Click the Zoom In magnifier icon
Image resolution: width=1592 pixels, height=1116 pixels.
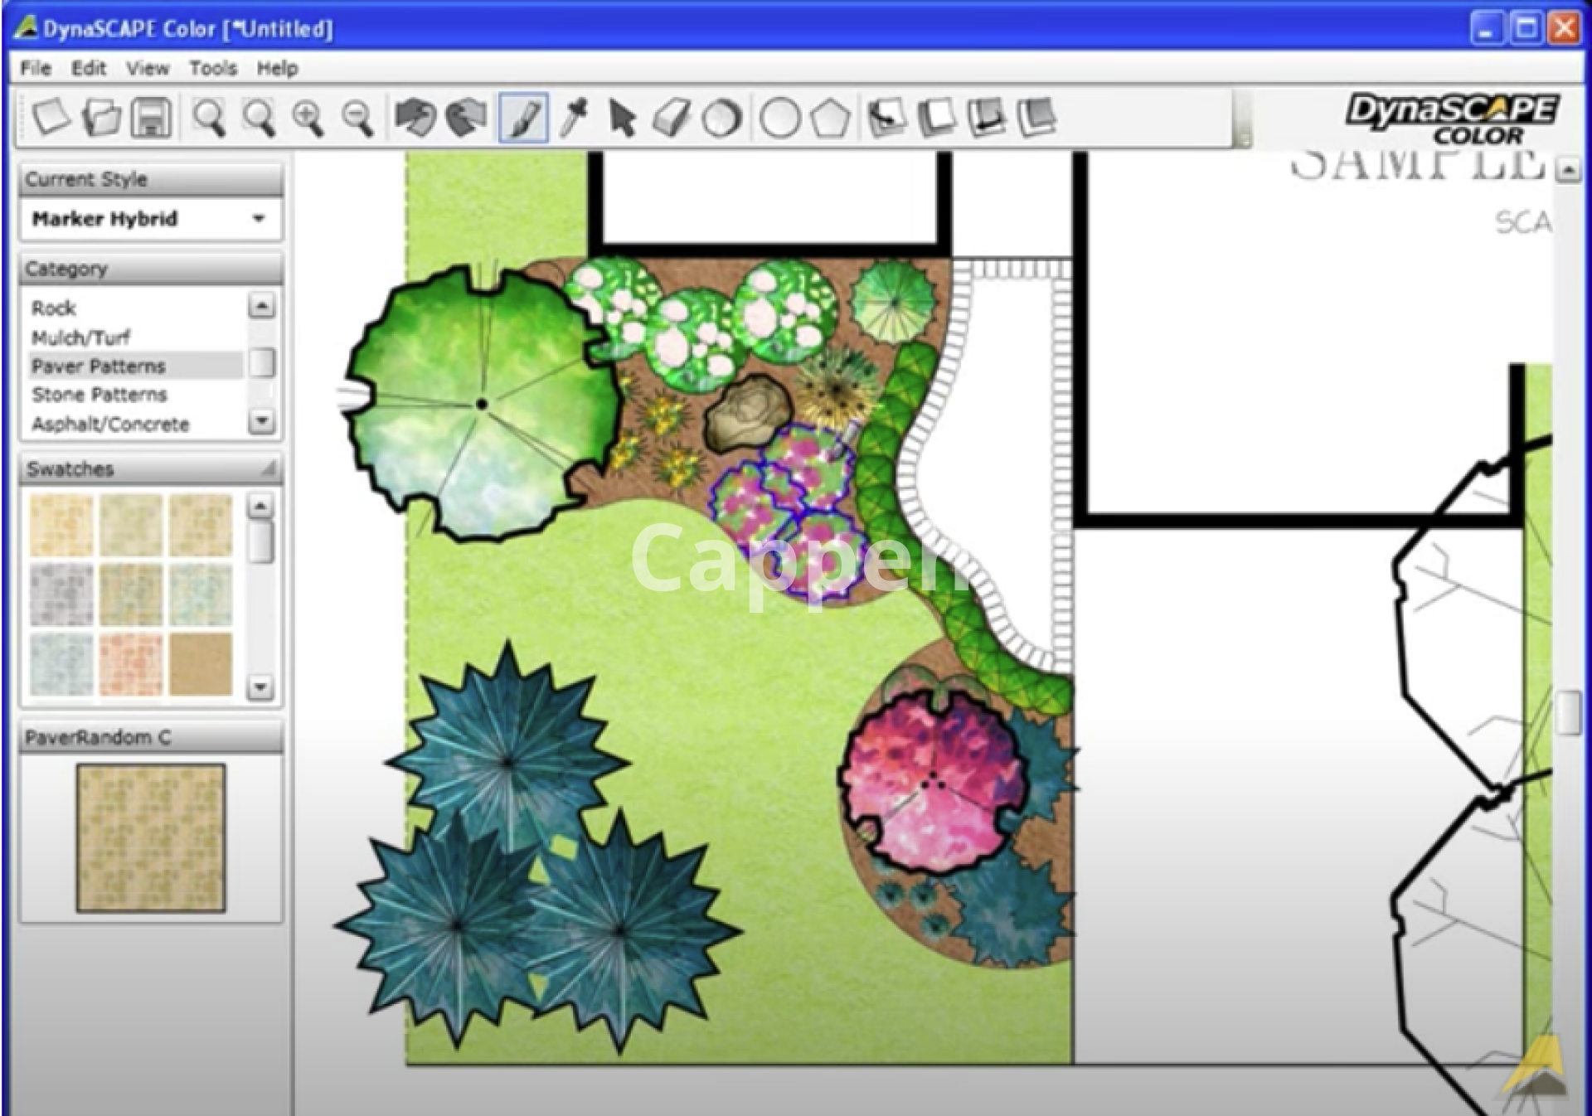[308, 118]
